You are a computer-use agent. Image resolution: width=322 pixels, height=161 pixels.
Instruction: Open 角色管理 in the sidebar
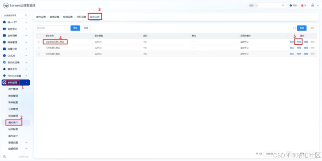coord(13,96)
